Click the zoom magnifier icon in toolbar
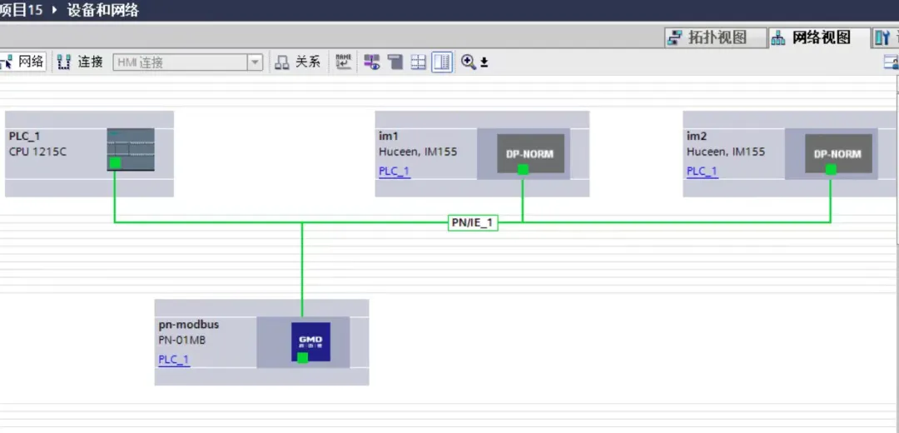This screenshot has width=899, height=433. tap(468, 62)
